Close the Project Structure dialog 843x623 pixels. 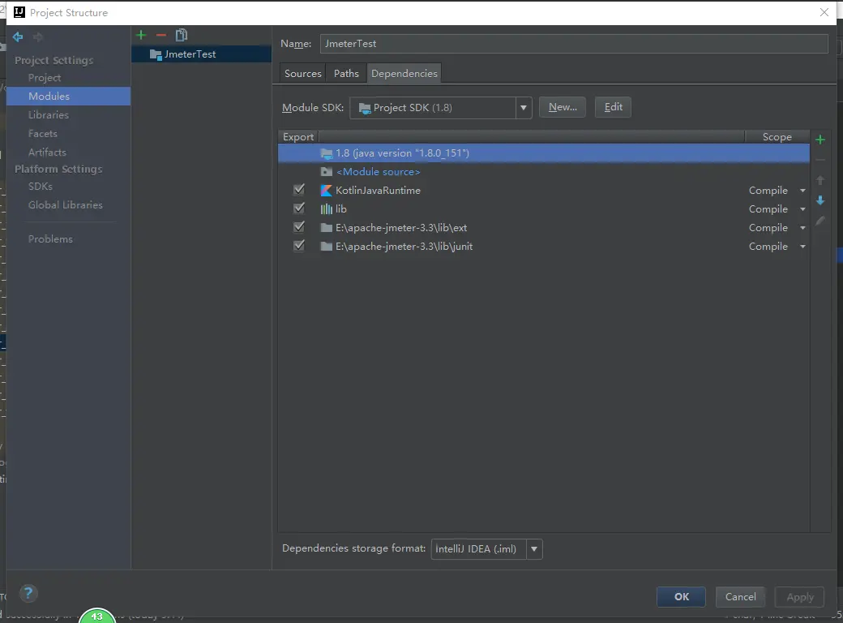click(824, 12)
